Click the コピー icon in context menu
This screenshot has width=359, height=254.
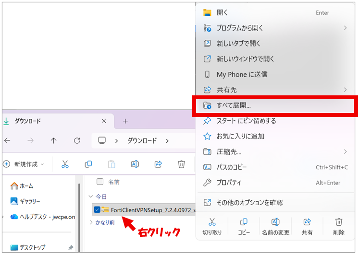tap(244, 221)
